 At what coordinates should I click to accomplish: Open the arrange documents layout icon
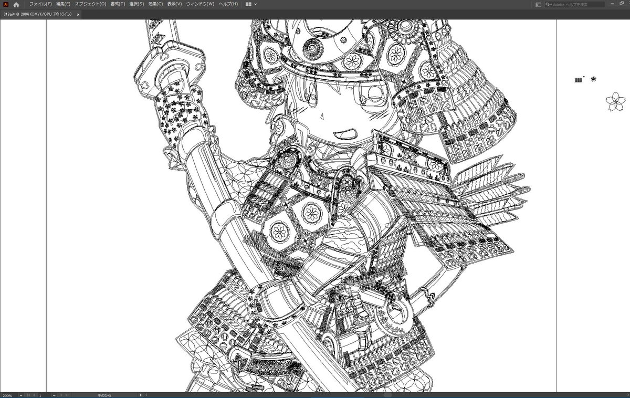[248, 4]
